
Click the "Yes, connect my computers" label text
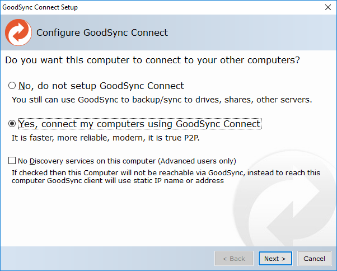(x=139, y=124)
